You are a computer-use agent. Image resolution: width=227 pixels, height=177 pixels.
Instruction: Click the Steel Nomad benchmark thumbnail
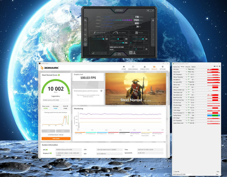(x=136, y=89)
